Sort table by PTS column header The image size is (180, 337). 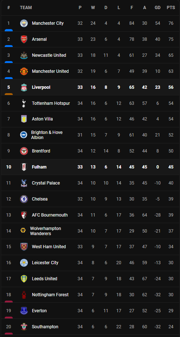click(171, 8)
